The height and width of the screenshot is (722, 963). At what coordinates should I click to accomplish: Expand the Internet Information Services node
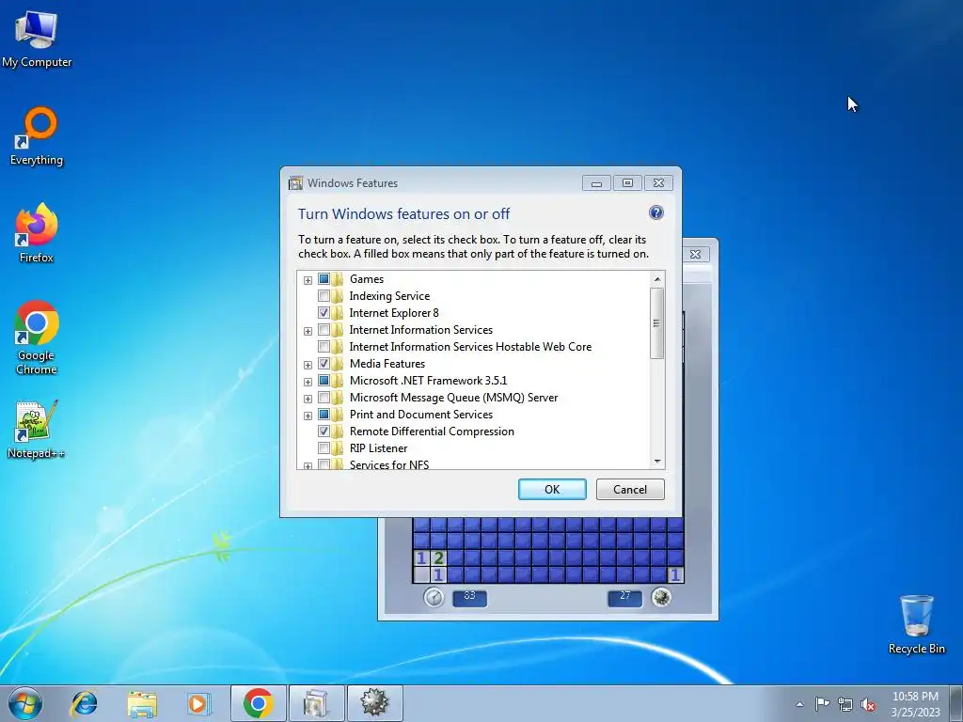[308, 331]
